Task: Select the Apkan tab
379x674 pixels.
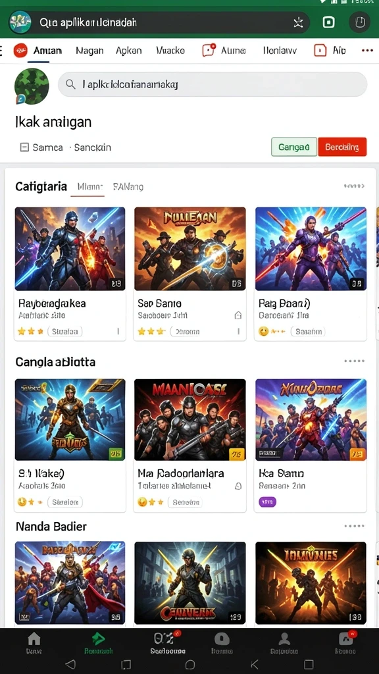Action: point(128,50)
